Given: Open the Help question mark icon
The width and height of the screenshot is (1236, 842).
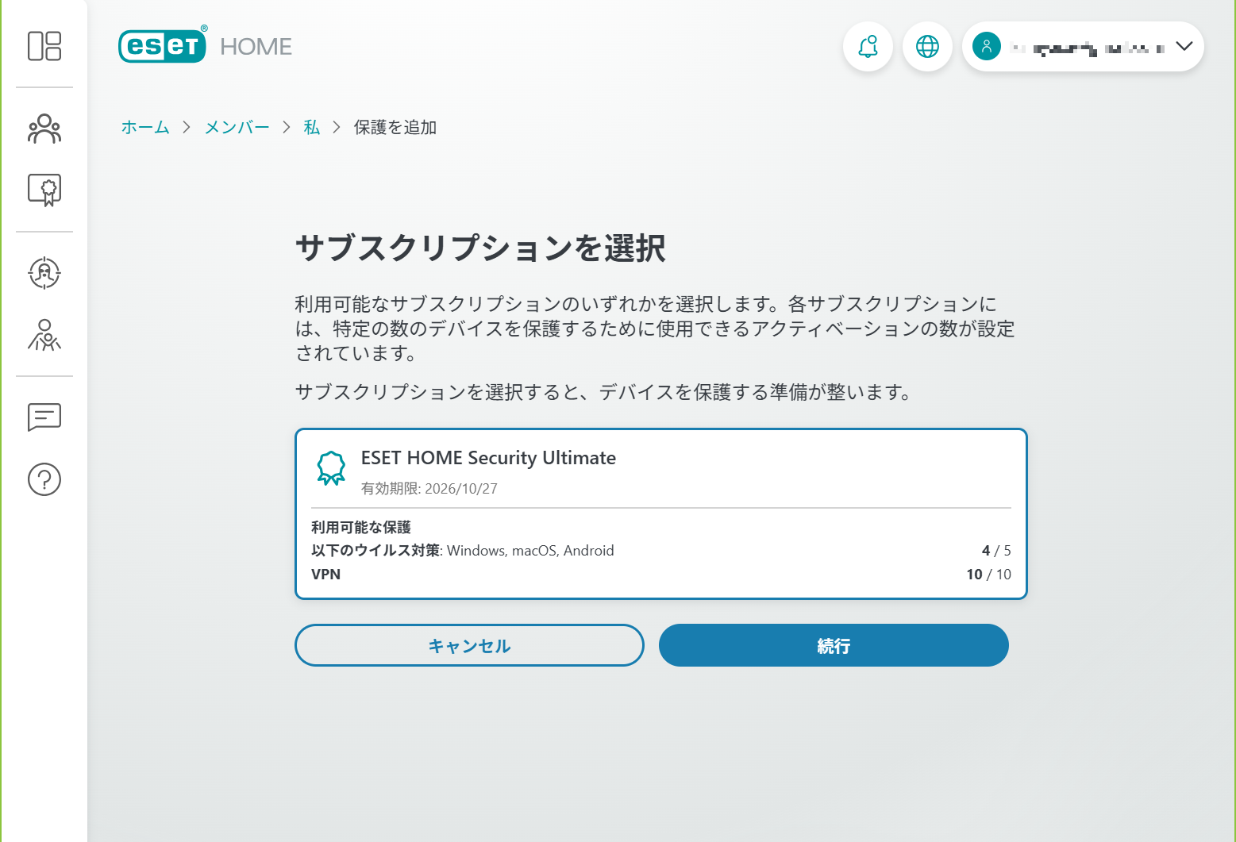Looking at the screenshot, I should pos(44,479).
